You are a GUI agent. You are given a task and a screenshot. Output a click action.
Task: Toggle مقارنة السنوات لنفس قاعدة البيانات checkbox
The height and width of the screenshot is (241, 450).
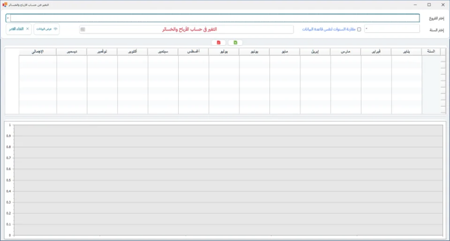coord(359,29)
